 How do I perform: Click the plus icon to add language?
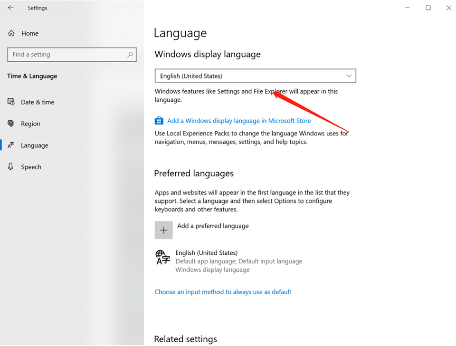[164, 230]
